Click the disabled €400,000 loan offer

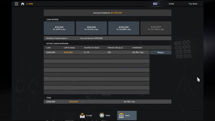(x=156, y=28)
